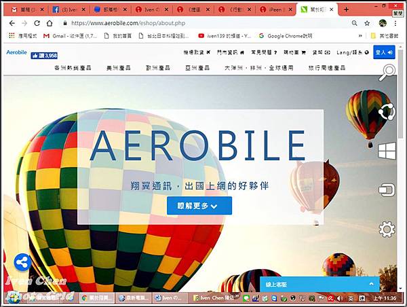The width and height of the screenshot is (407, 307).
Task: Open the 應用程式 apps bookmark
Action: click(x=23, y=36)
